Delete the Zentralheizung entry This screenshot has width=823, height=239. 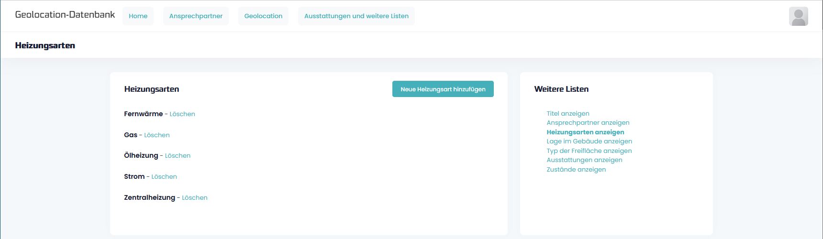click(194, 198)
